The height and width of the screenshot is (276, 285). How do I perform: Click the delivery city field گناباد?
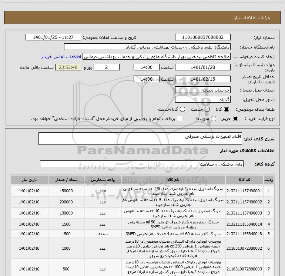203,100
